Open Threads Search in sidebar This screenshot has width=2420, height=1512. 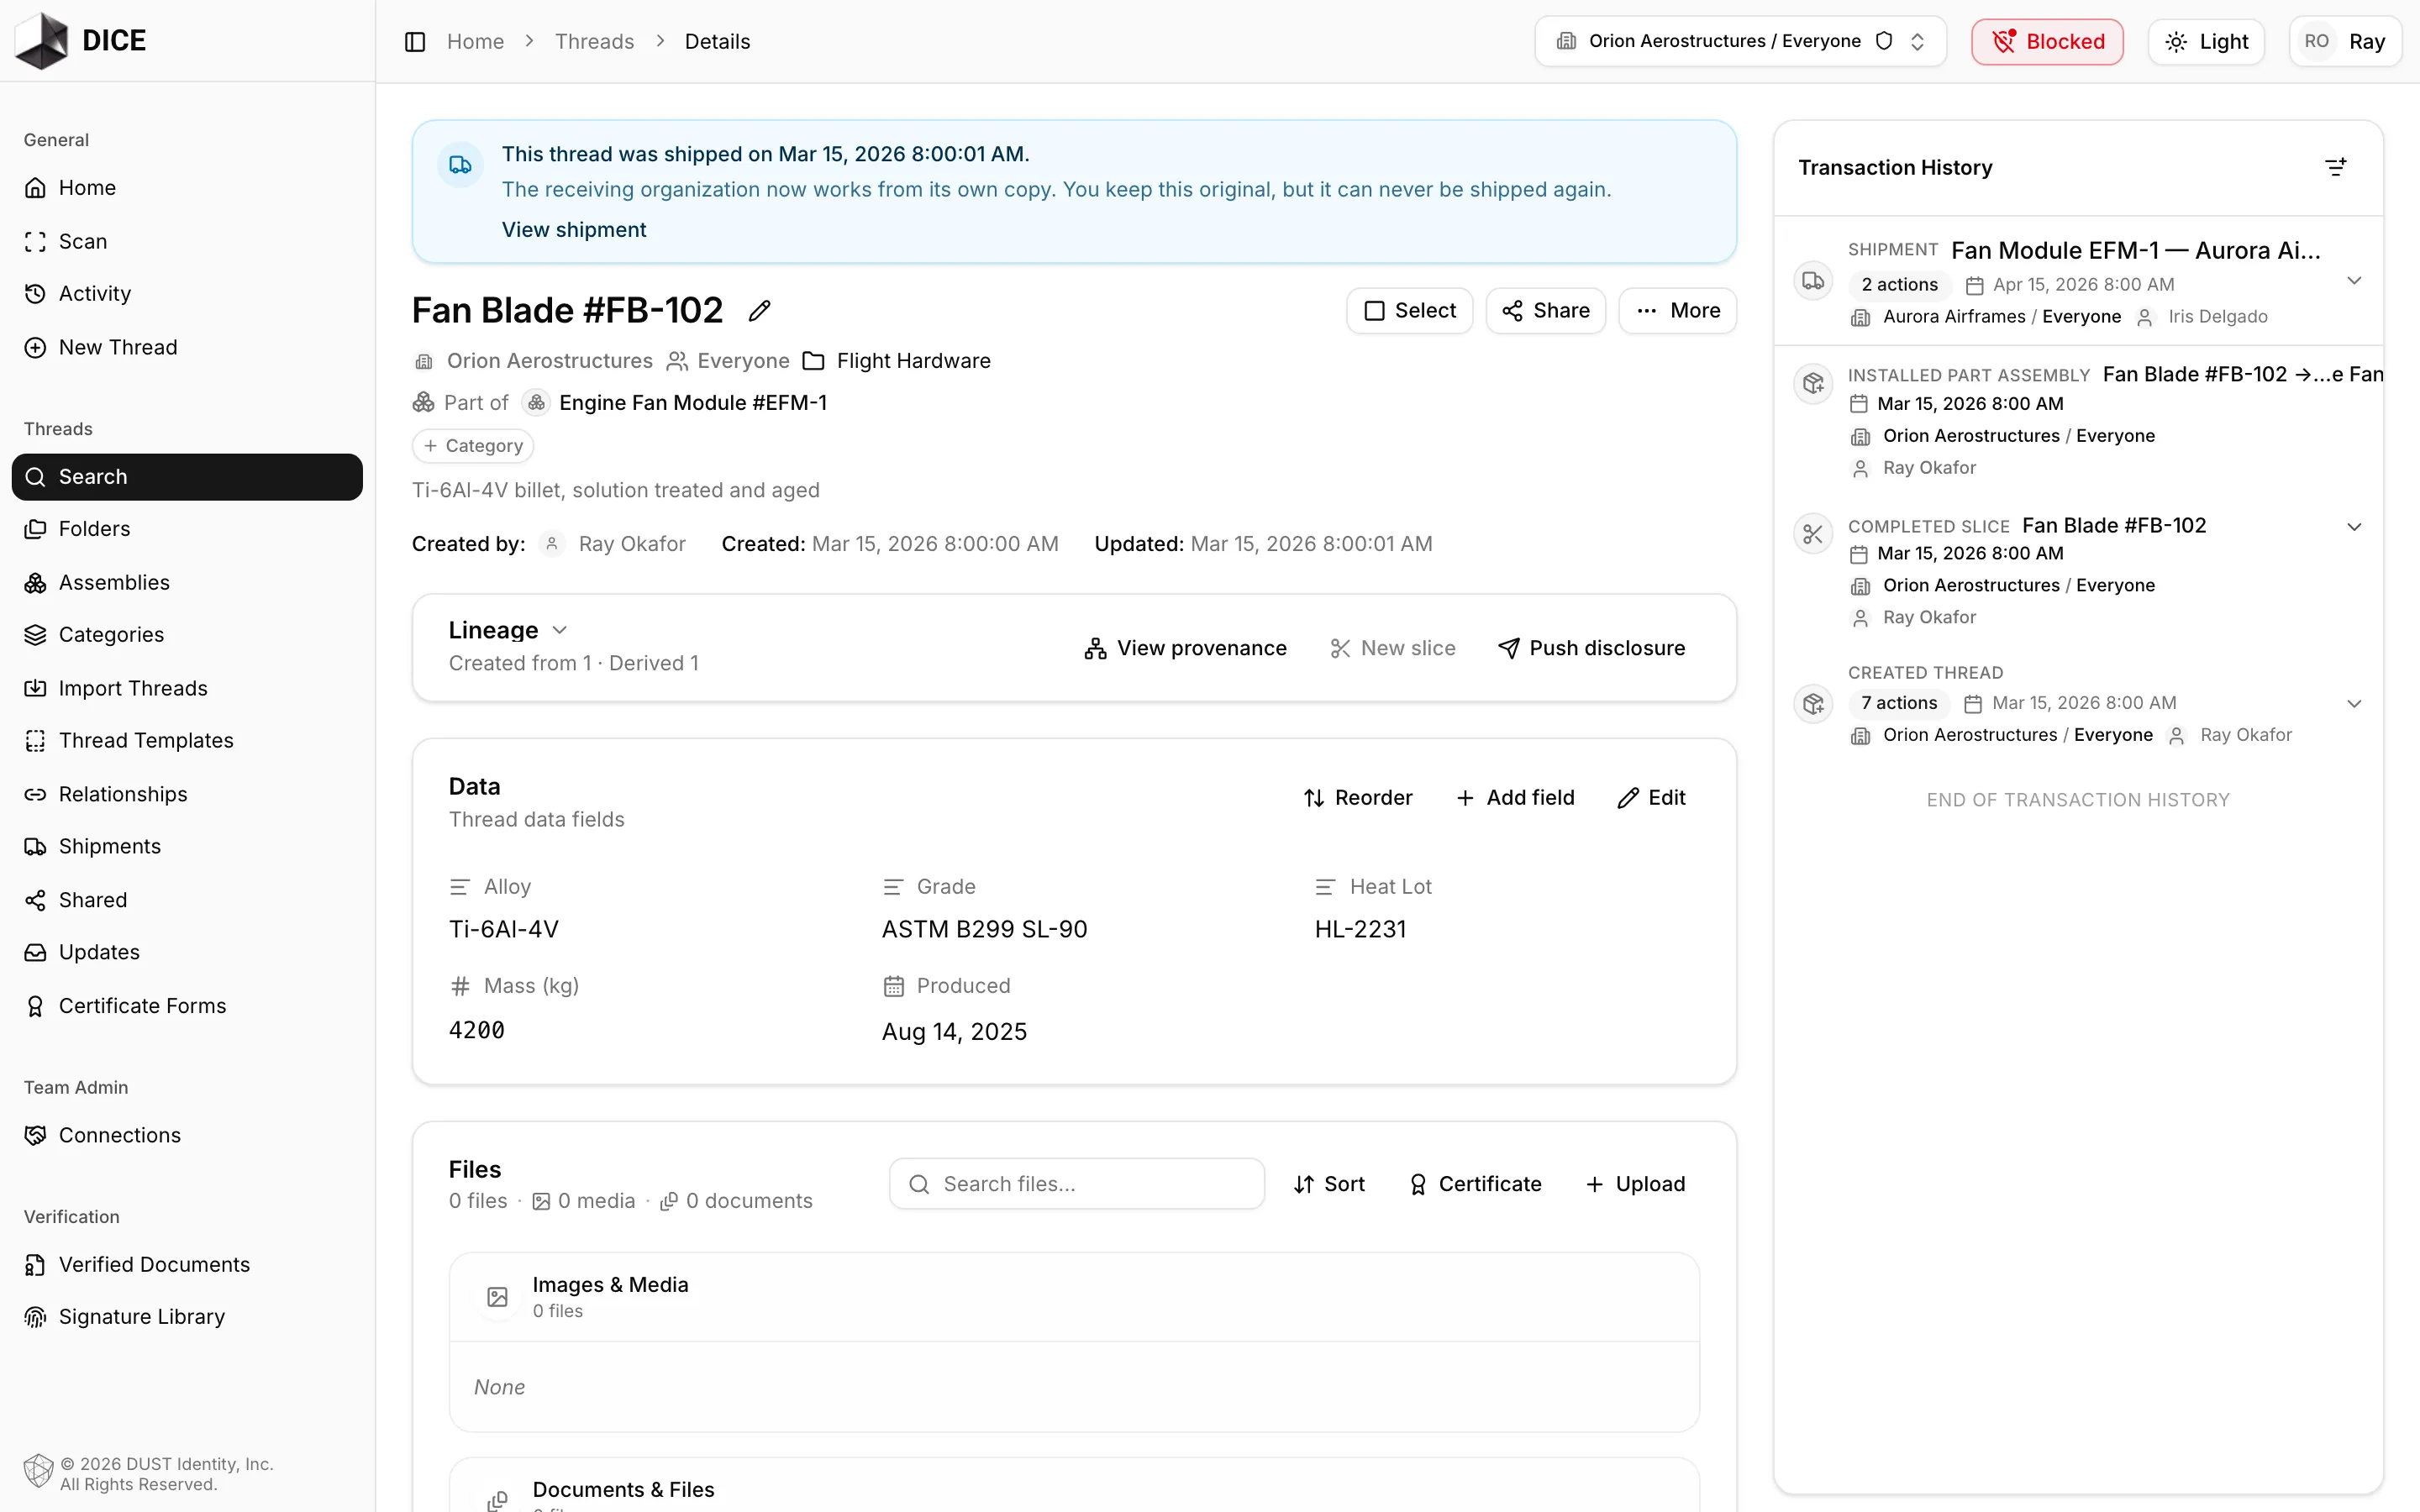(x=187, y=477)
